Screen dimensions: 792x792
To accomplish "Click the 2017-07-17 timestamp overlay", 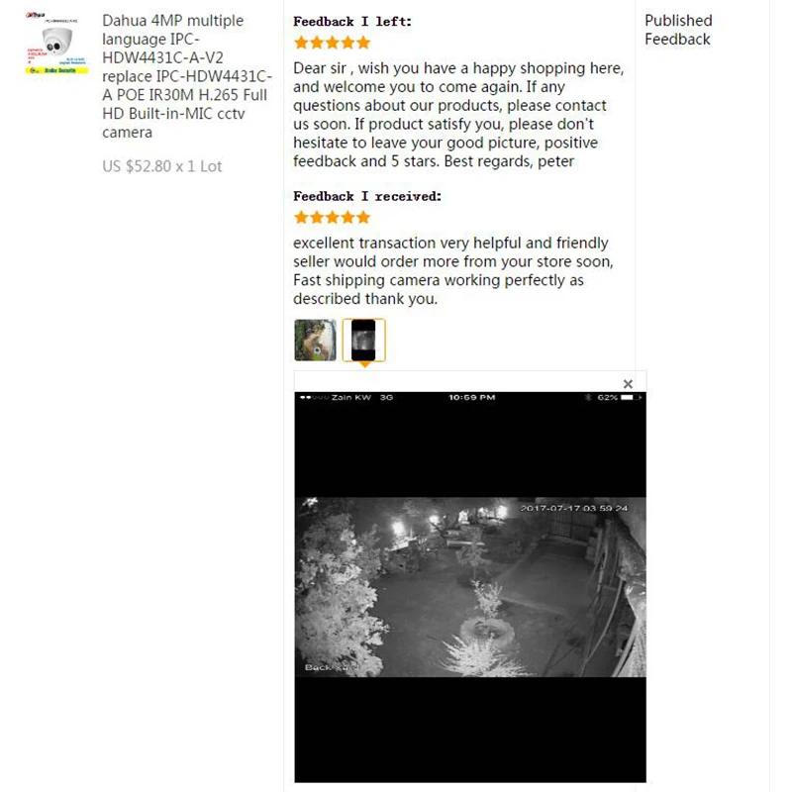I will point(574,508).
